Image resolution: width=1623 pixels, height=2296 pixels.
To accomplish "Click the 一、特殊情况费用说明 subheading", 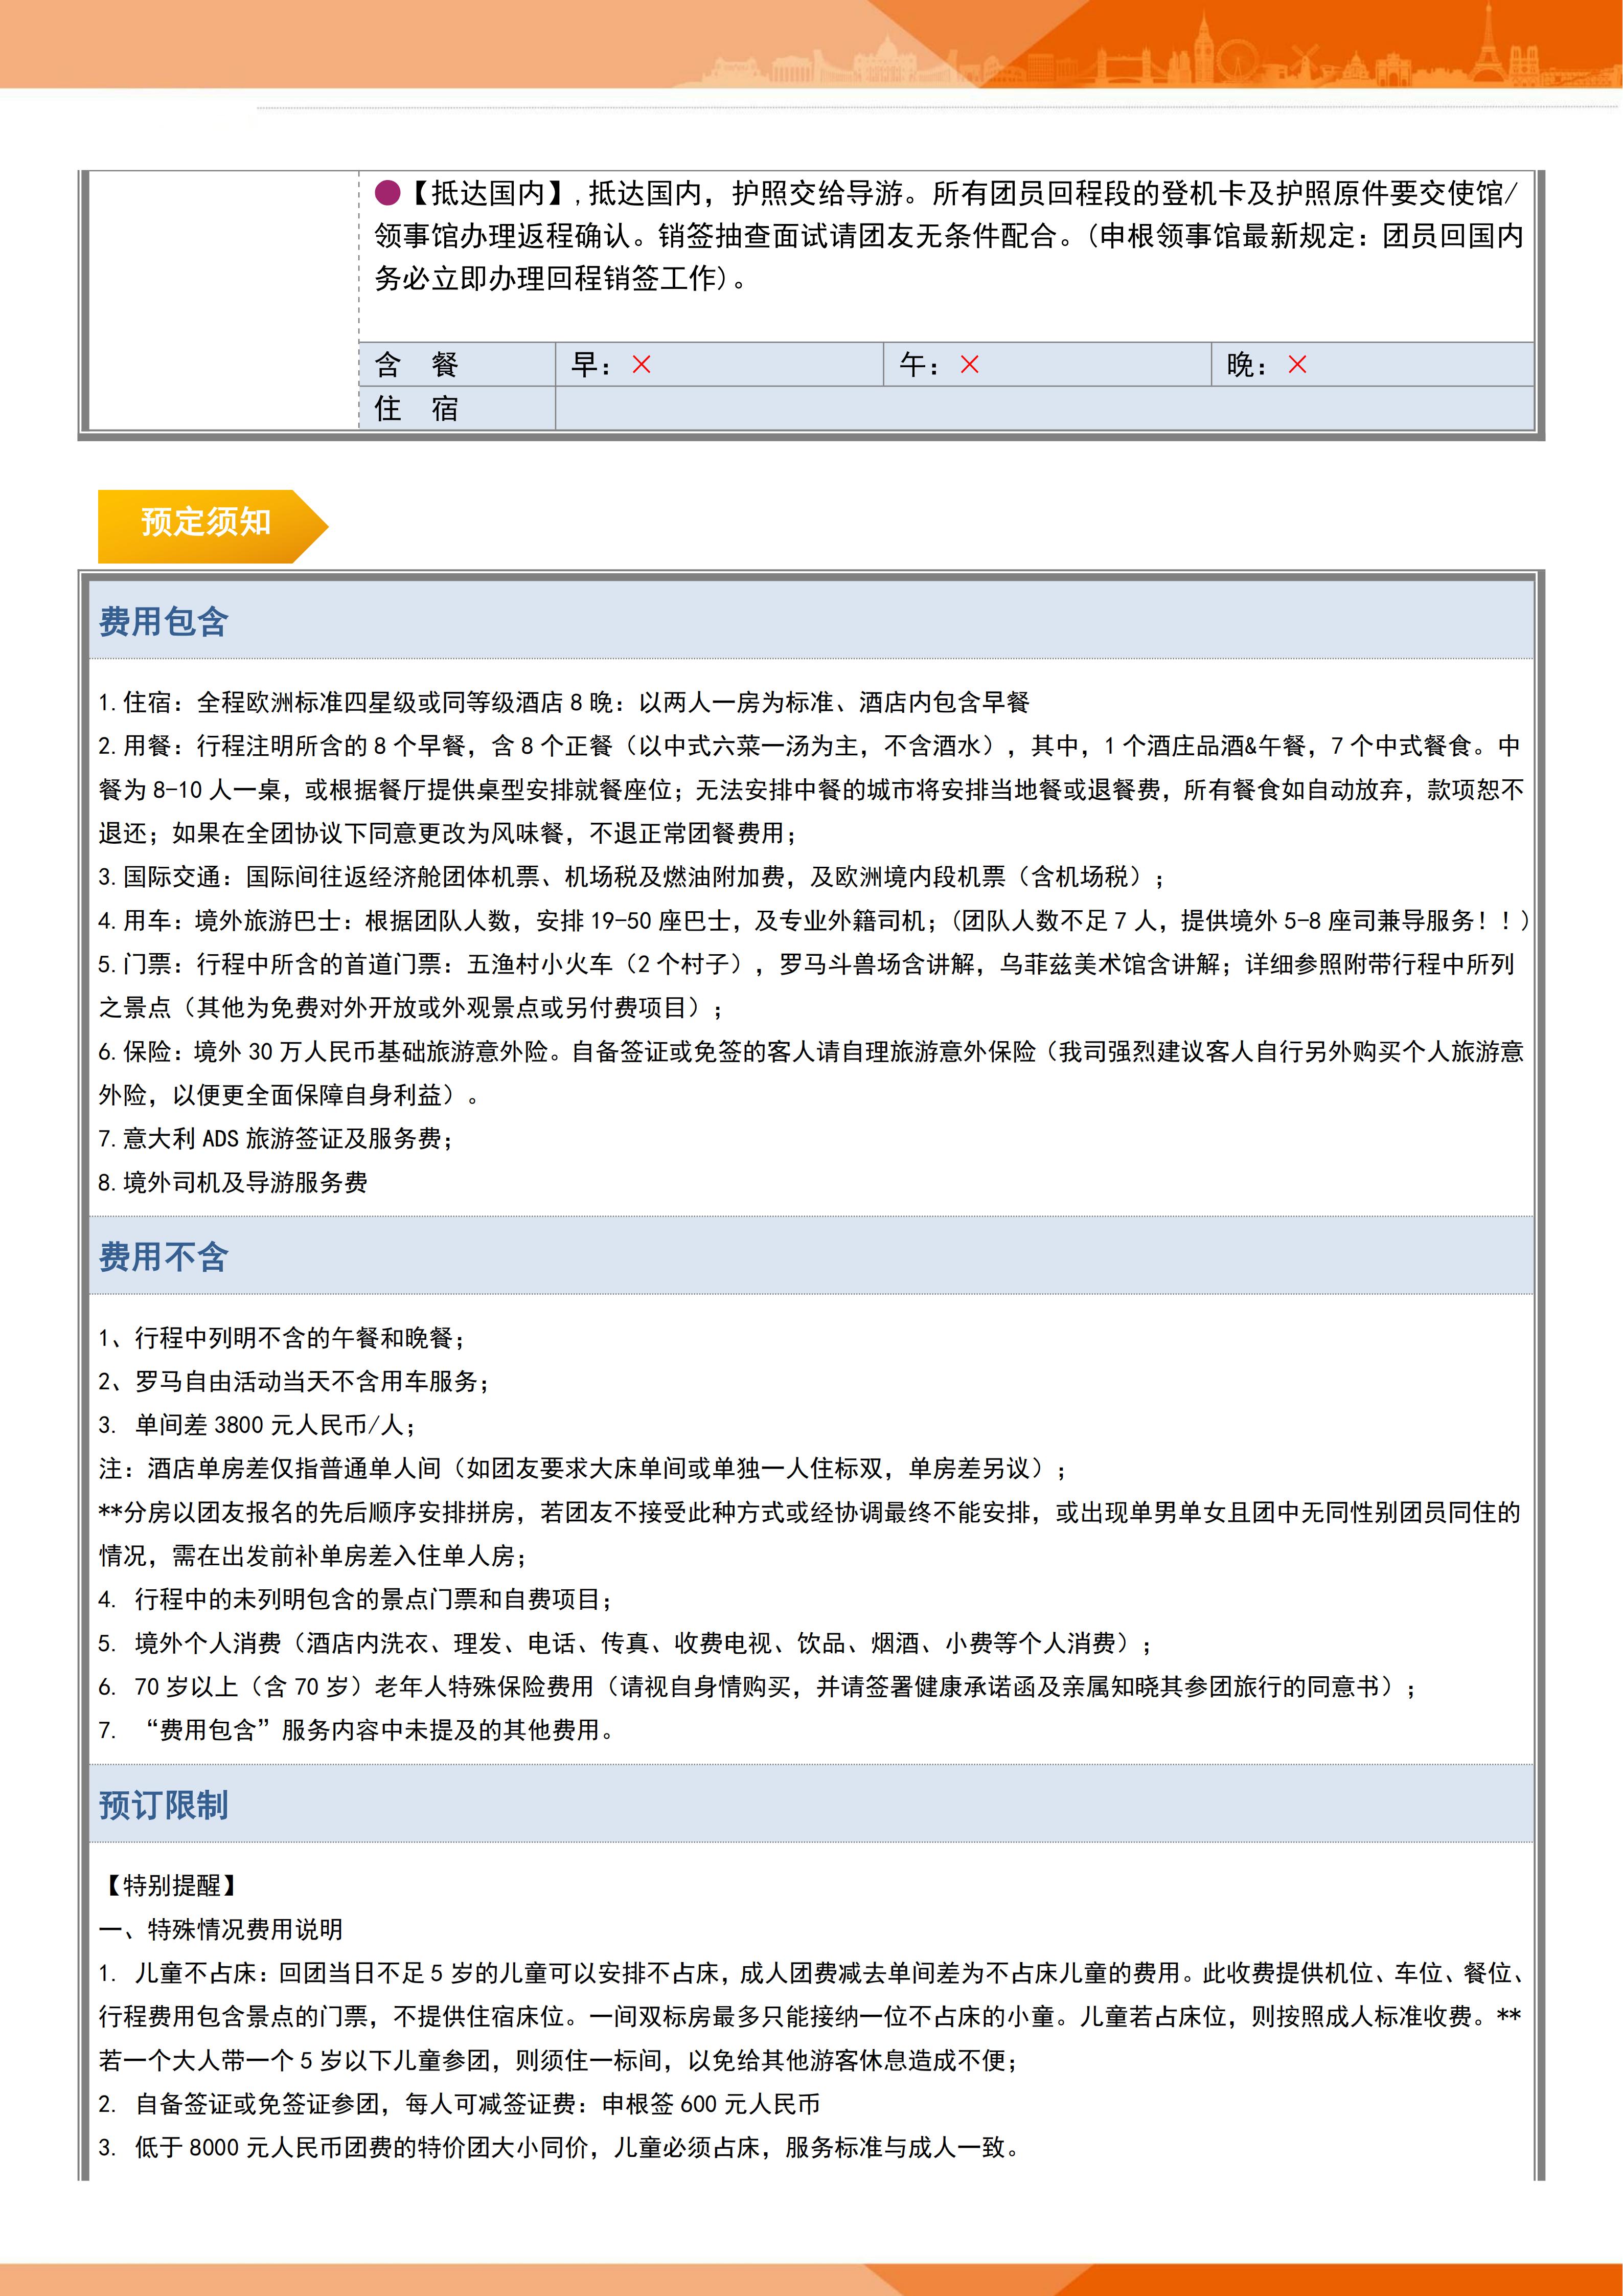I will coord(221,1929).
